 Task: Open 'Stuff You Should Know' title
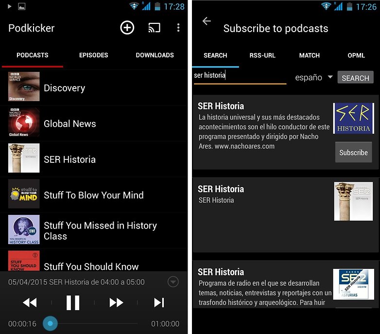pos(91,266)
